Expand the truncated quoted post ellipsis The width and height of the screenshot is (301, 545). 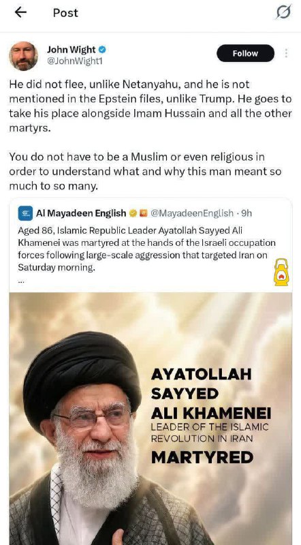[x=21, y=281]
